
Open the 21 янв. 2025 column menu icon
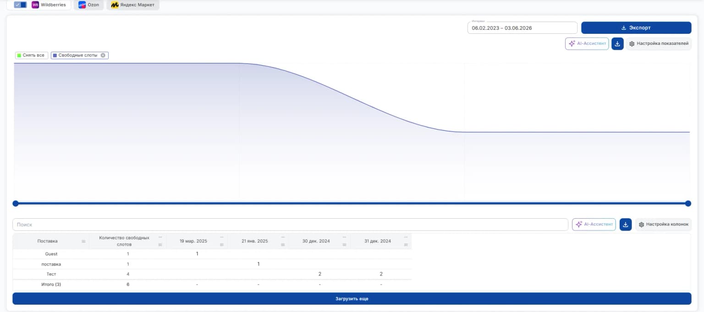[283, 245]
